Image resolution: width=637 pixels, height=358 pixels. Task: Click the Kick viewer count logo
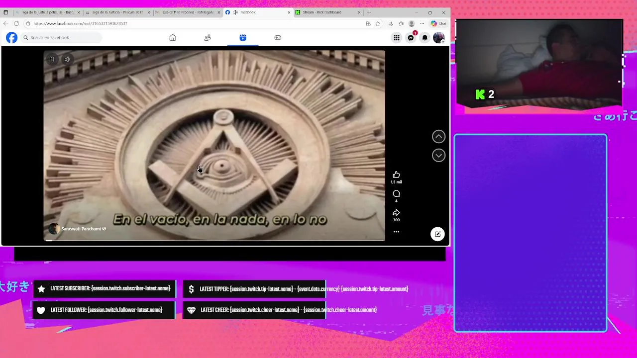[480, 94]
